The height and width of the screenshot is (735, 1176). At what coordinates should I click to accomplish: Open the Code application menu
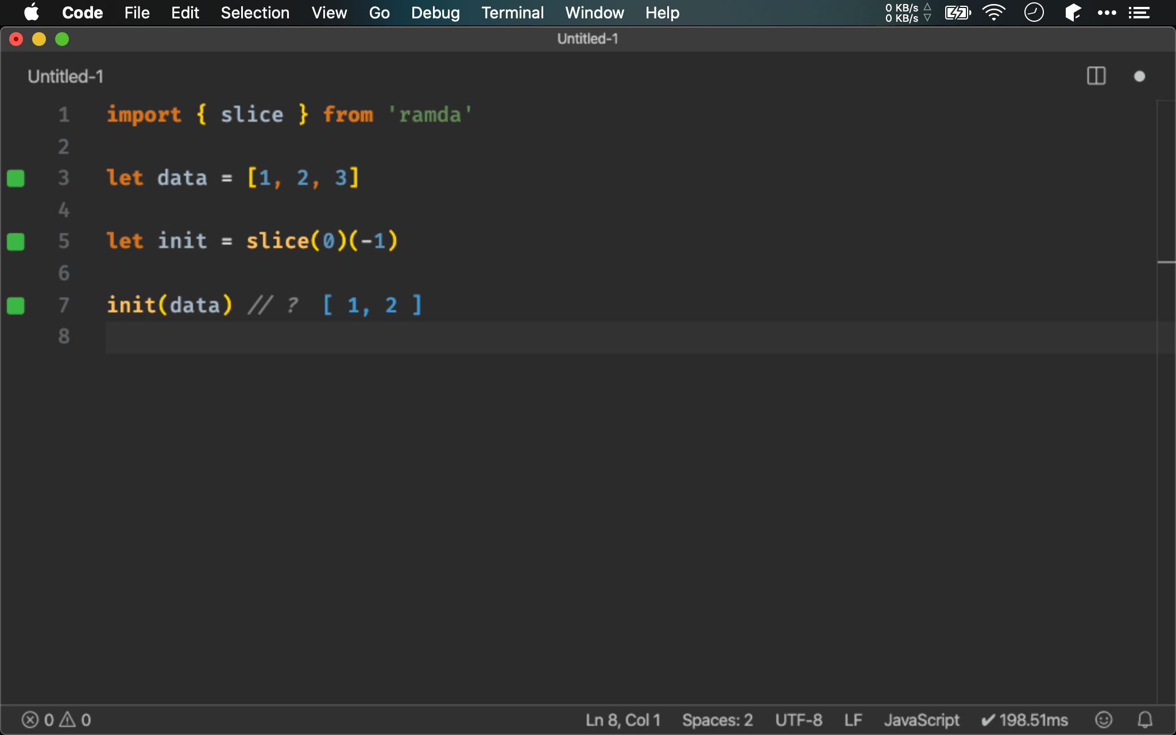[x=82, y=13]
